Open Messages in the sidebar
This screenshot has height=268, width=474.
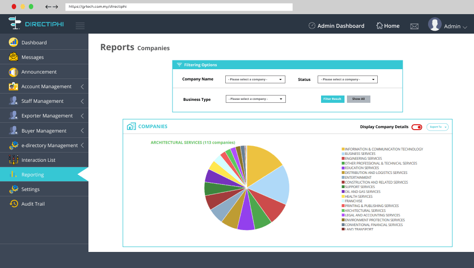44,57
